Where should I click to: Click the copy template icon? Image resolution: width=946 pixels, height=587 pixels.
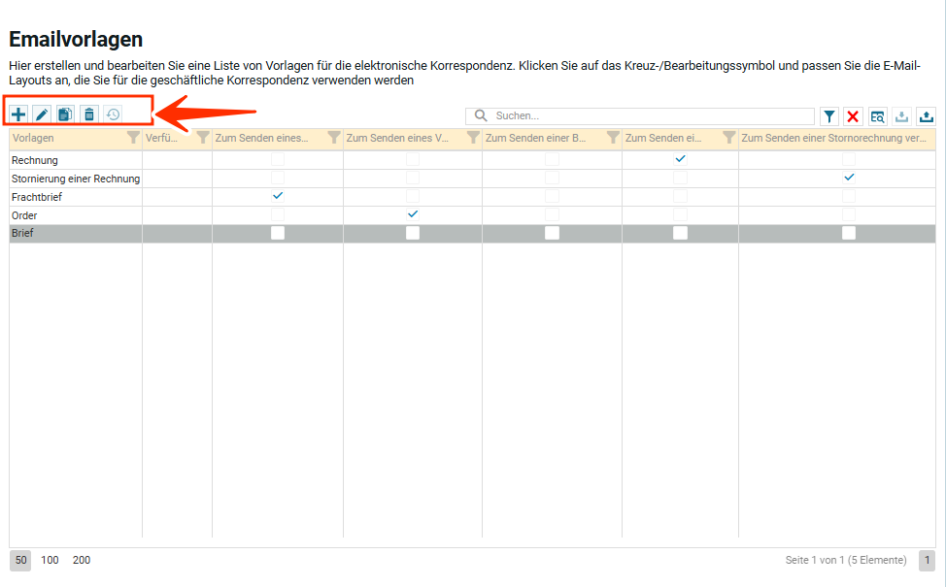click(65, 114)
